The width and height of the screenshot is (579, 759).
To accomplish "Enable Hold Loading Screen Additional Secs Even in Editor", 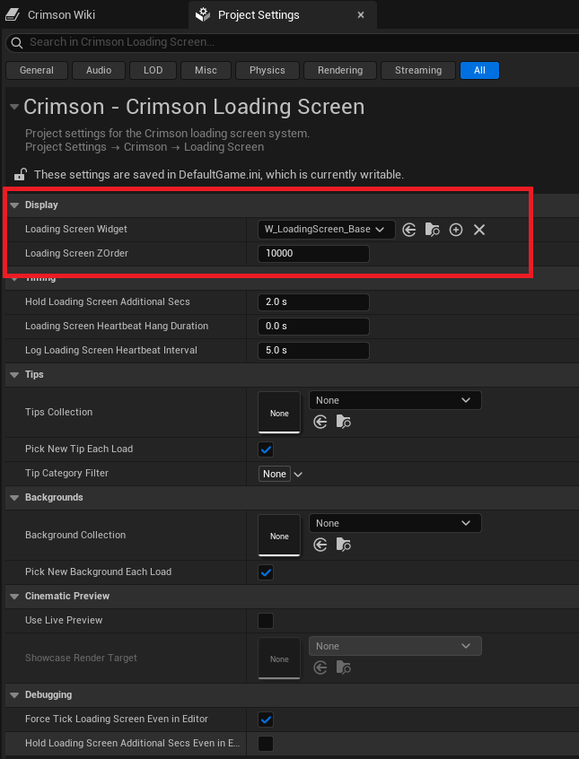I will pyautogui.click(x=266, y=744).
